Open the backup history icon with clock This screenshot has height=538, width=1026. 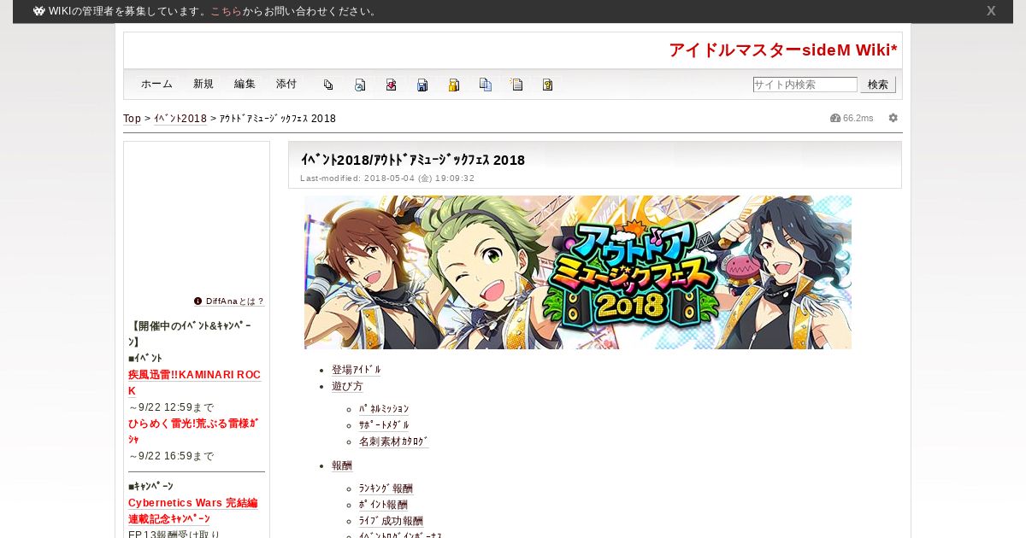tap(360, 85)
